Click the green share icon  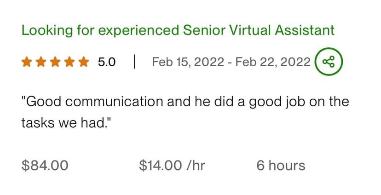(x=329, y=62)
